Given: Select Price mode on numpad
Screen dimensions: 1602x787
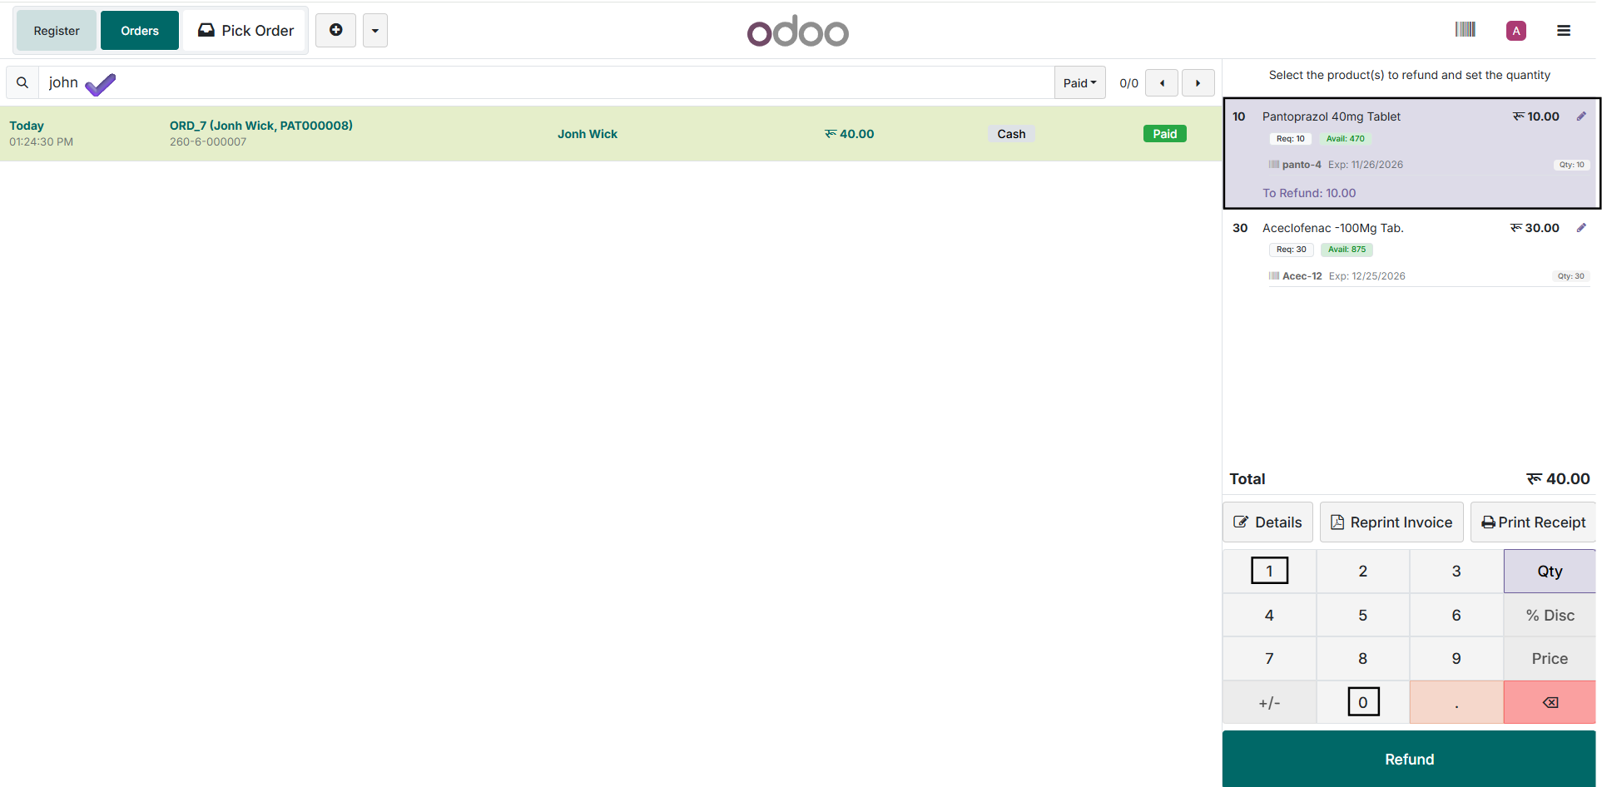Looking at the screenshot, I should pyautogui.click(x=1550, y=659).
